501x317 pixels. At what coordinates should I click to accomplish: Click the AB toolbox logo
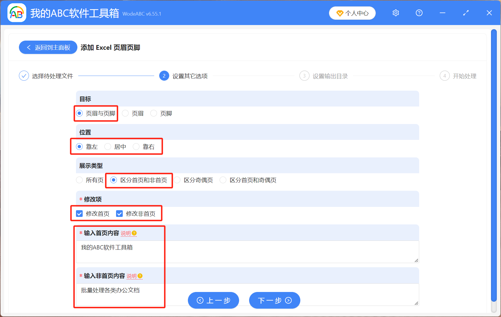[17, 13]
